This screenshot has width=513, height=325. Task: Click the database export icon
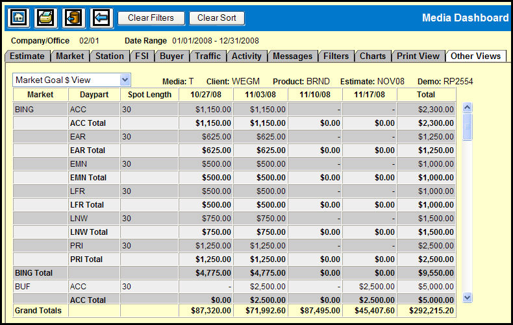click(x=74, y=18)
